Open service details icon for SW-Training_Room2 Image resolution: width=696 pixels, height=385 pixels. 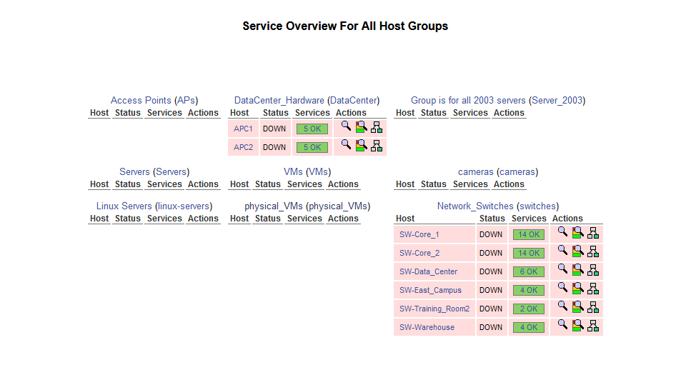pos(577,307)
